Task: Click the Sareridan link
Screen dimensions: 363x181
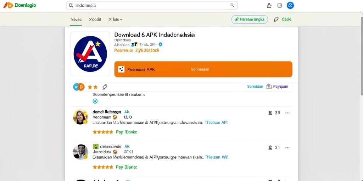Action: click(255, 87)
